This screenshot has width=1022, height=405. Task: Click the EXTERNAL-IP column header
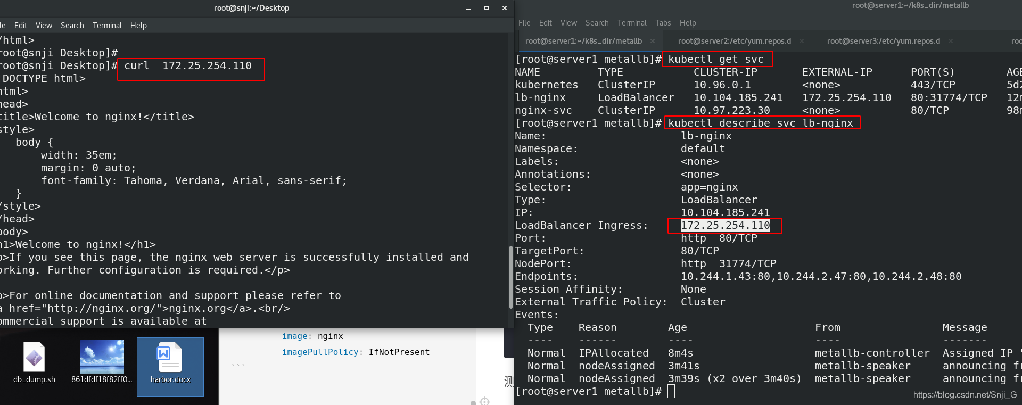[x=837, y=72]
